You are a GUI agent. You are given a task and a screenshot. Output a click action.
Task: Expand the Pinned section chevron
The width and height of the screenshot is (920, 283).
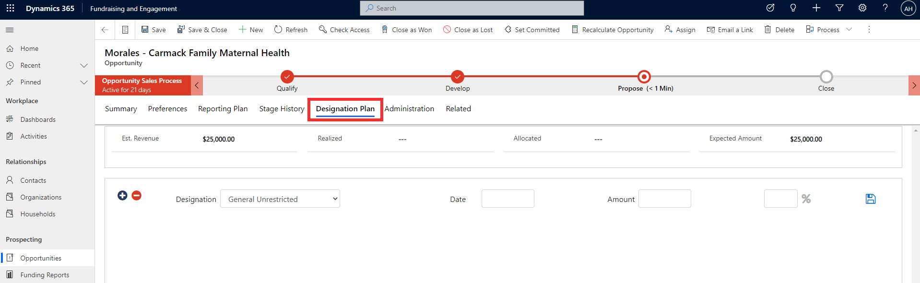pos(84,82)
